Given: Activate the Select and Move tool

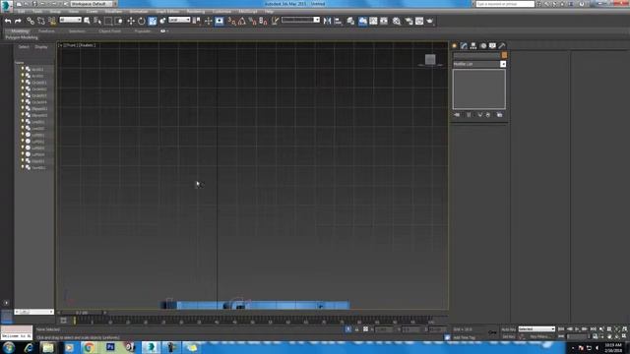Looking at the screenshot, I should pyautogui.click(x=131, y=21).
